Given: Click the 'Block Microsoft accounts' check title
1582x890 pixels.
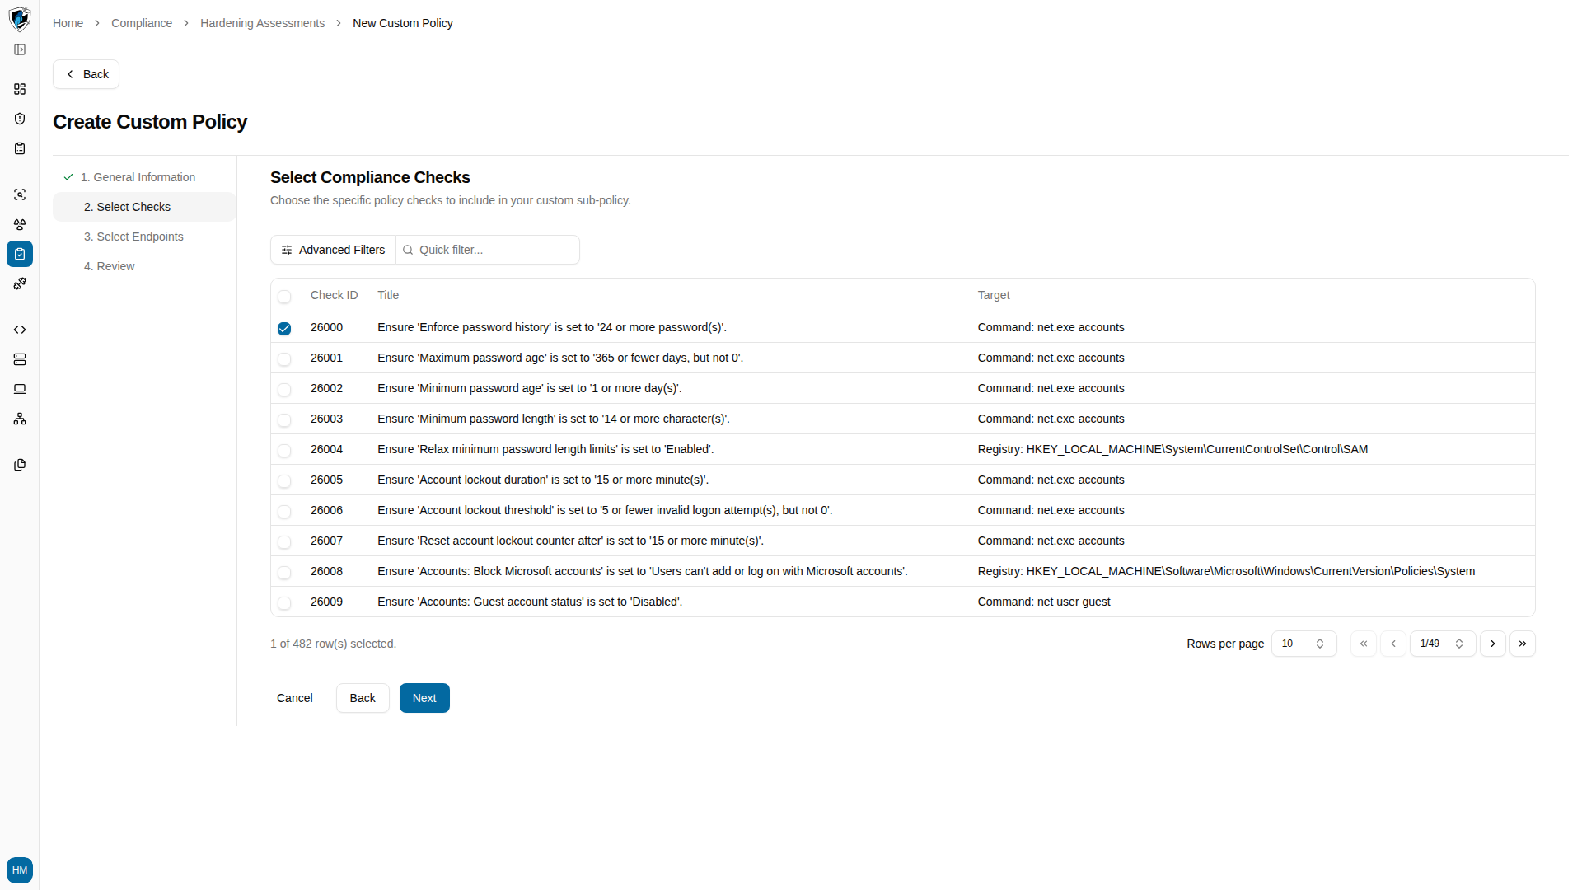Looking at the screenshot, I should pos(643,571).
